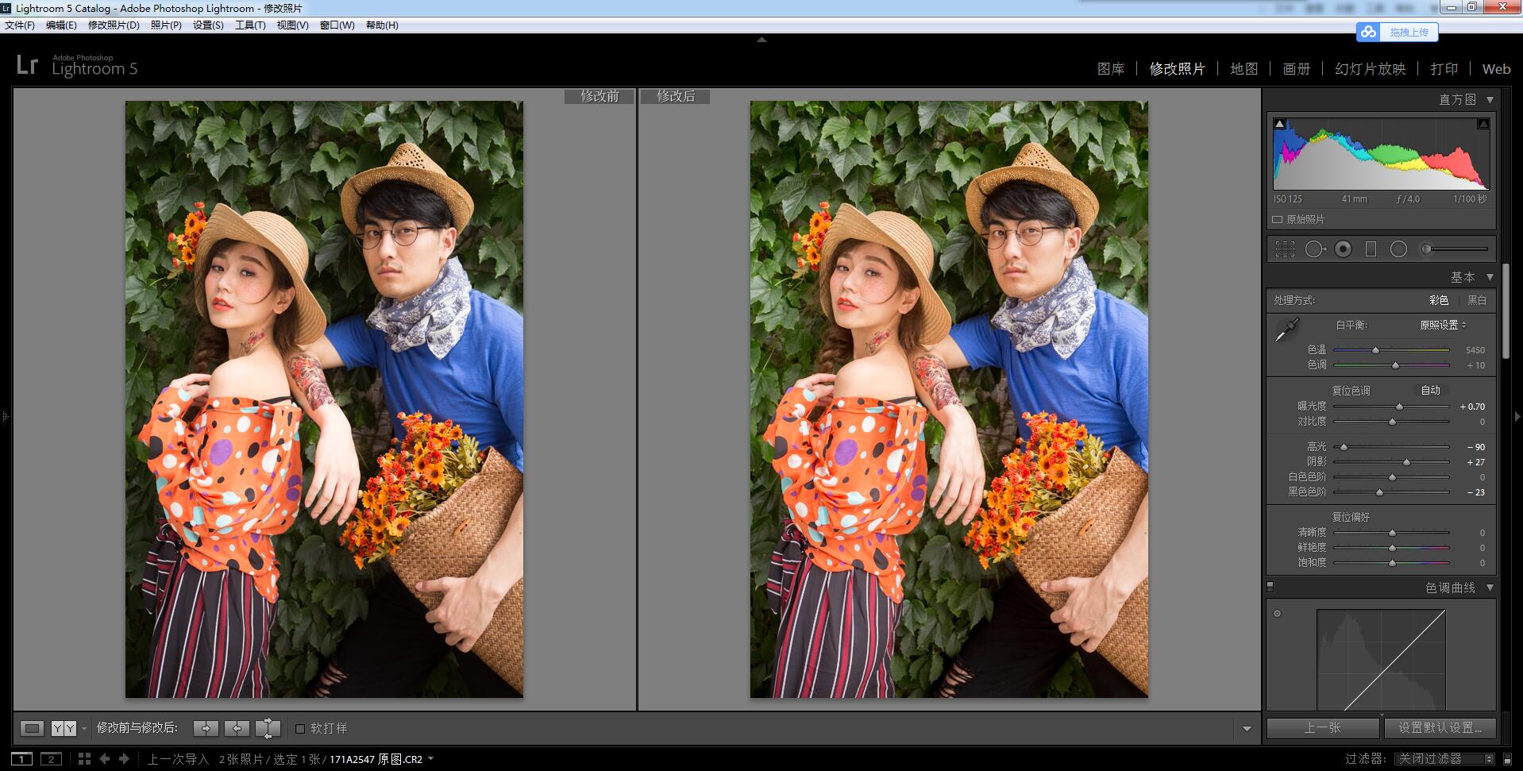Pick the radial filter tool
The width and height of the screenshot is (1523, 771).
click(x=1398, y=249)
